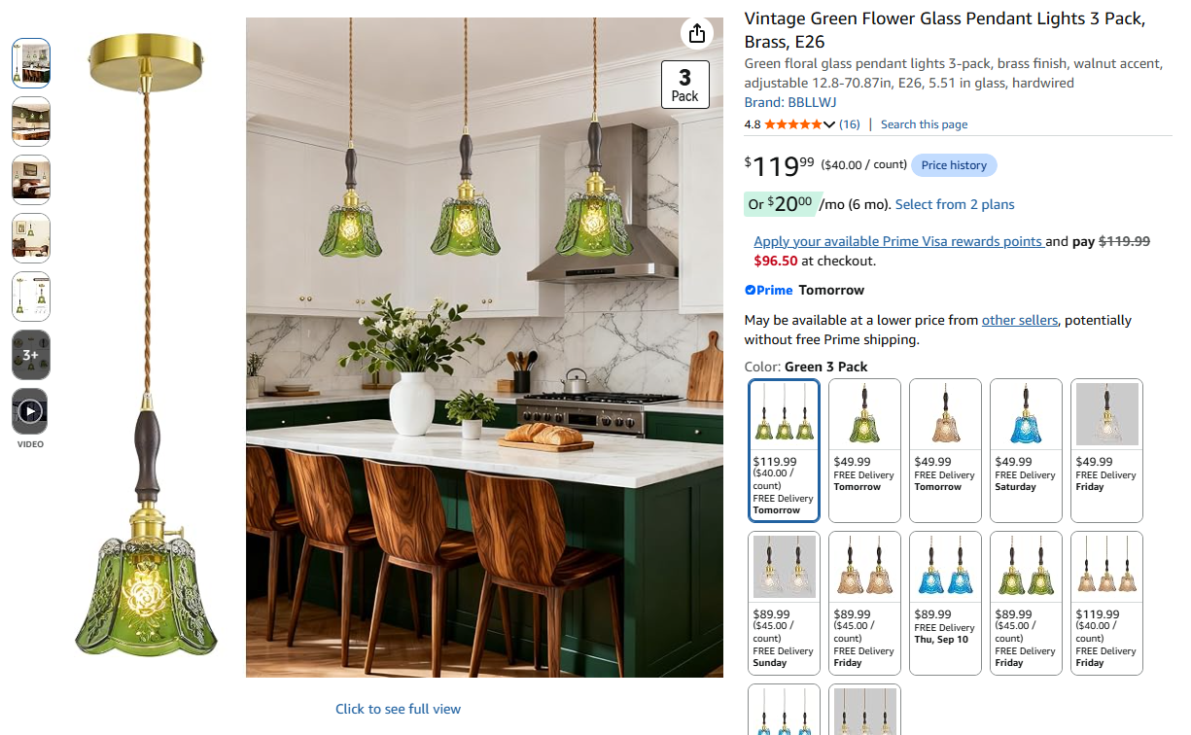Expand the ratings dropdown chevron
This screenshot has width=1191, height=735.
tap(829, 124)
